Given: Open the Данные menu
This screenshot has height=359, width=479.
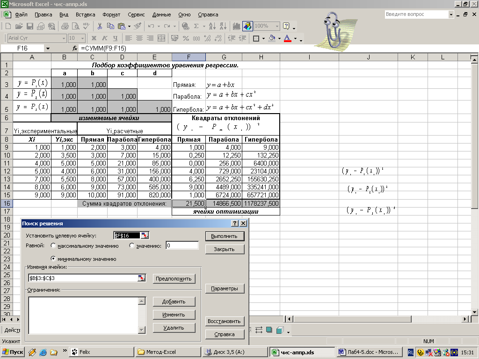Looking at the screenshot, I should [161, 14].
